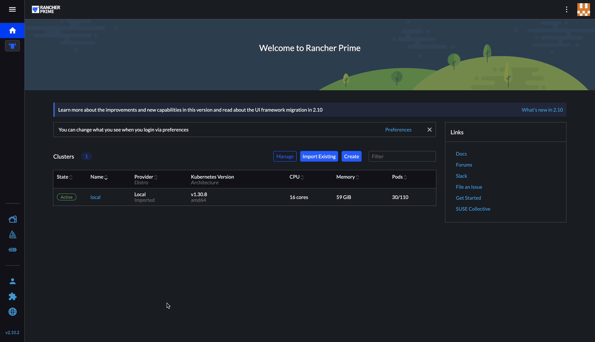Select the Home icon in the sidebar
Viewport: 595px width, 342px height.
click(x=12, y=30)
